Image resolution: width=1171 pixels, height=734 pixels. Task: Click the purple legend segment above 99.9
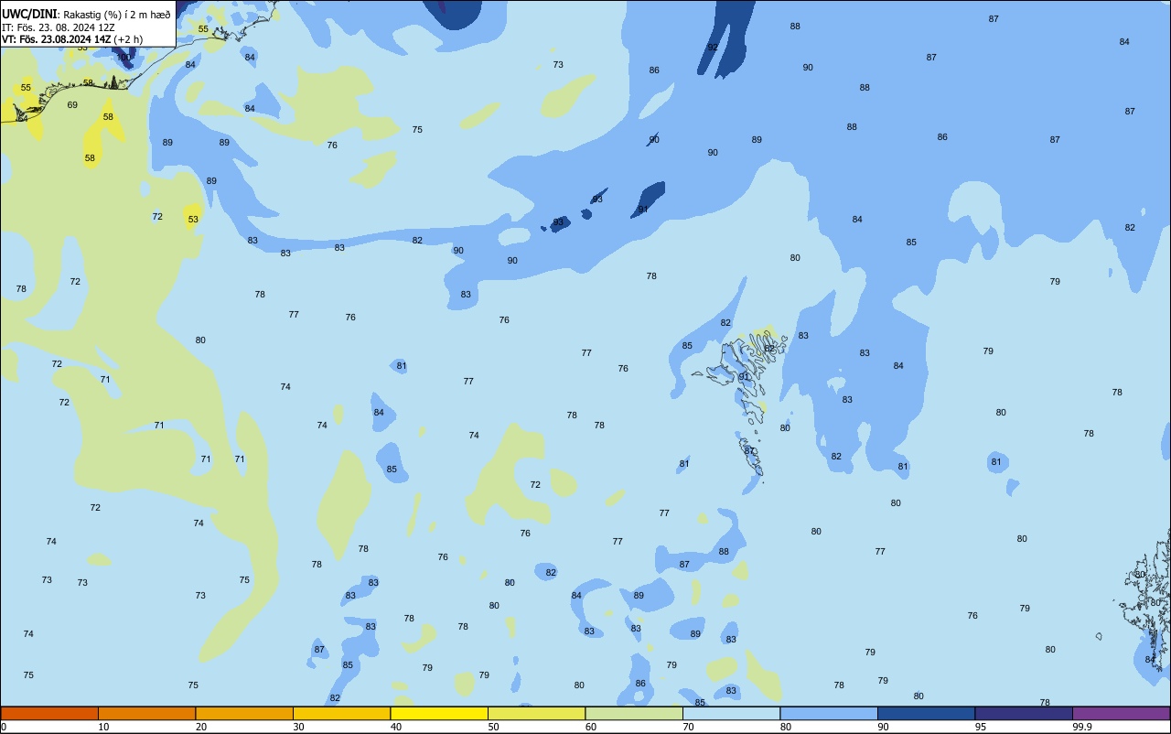(x=1121, y=713)
